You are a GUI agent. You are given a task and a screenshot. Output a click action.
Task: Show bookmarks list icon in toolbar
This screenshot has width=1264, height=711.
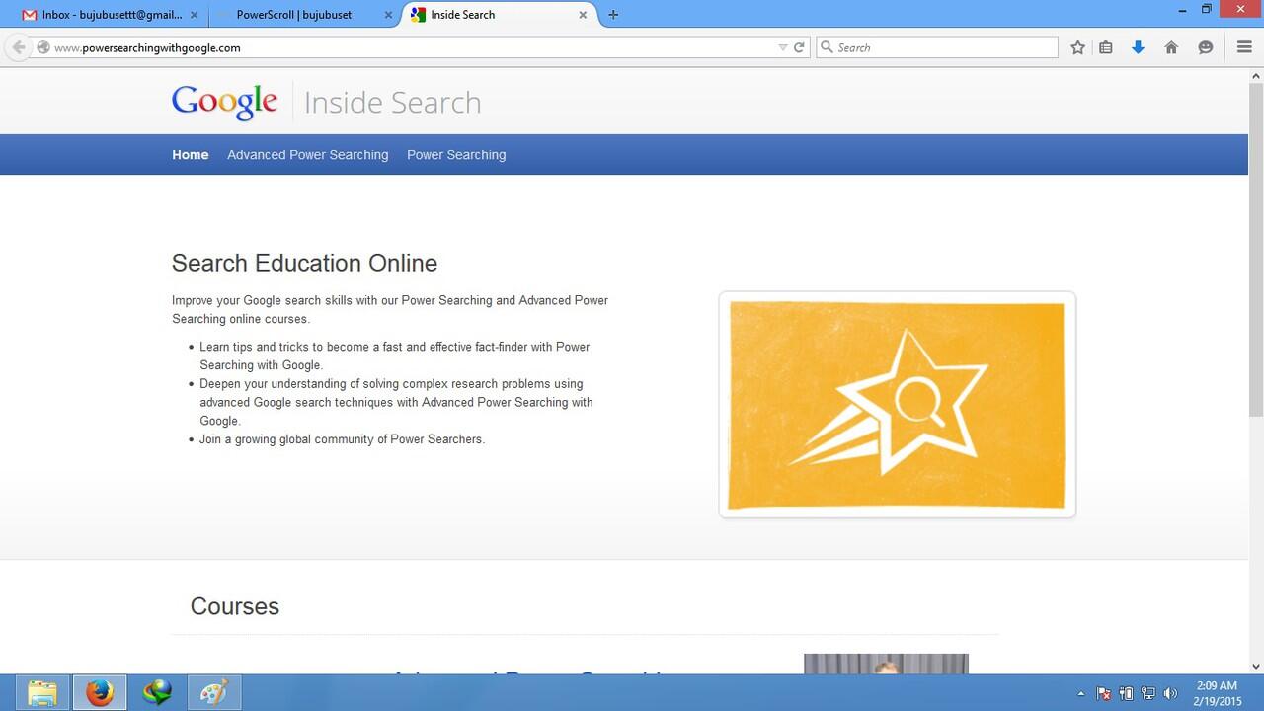tap(1106, 47)
